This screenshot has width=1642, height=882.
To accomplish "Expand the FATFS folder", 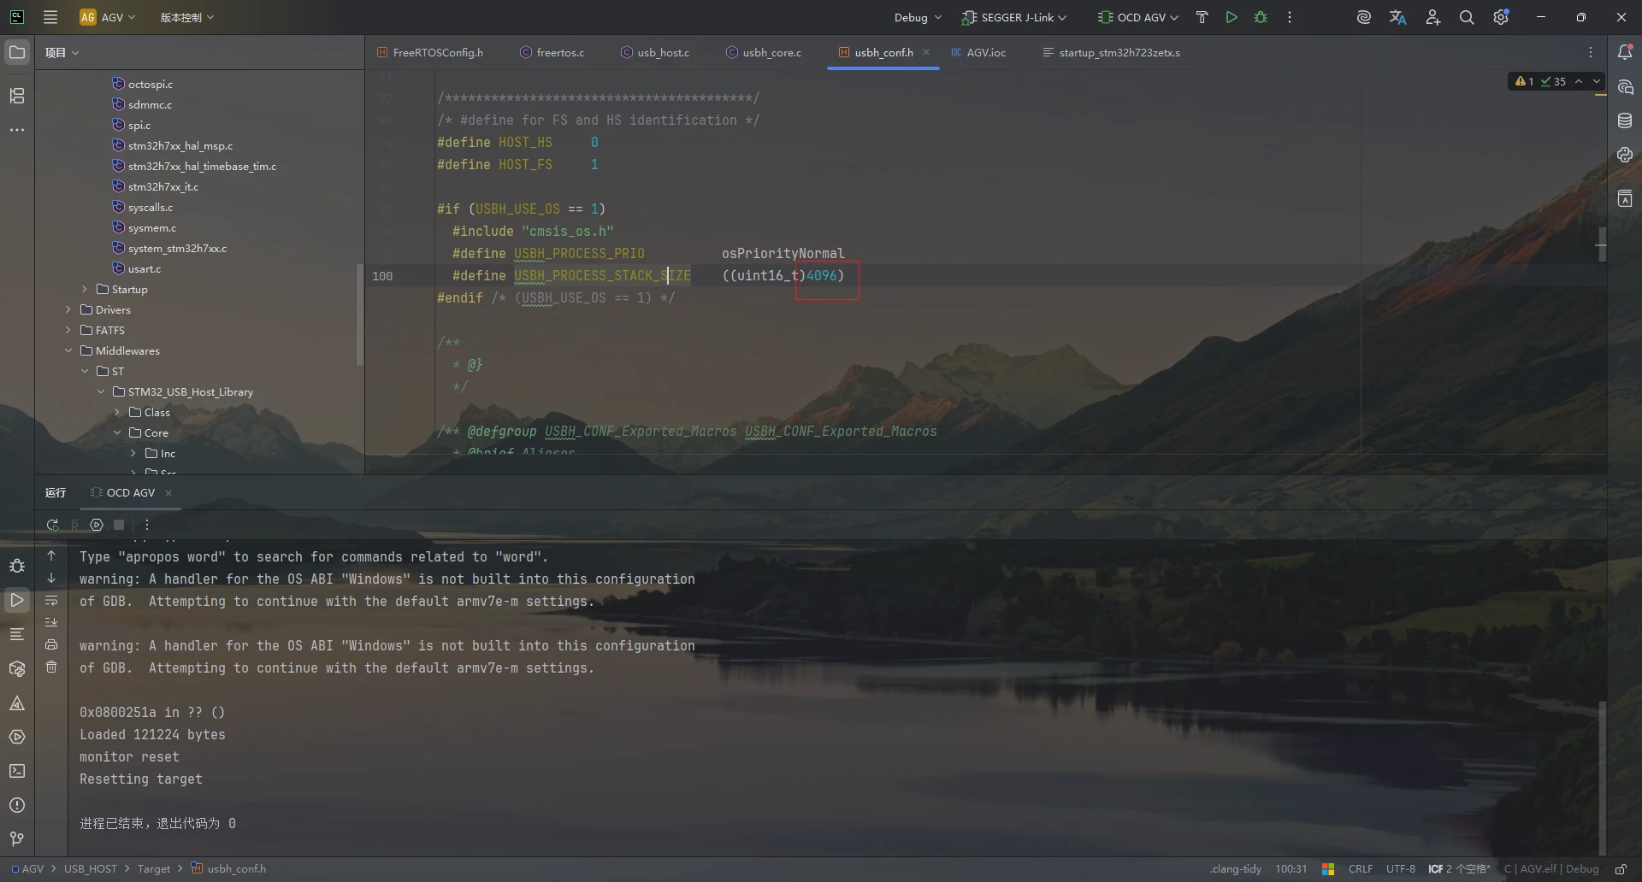I will pyautogui.click(x=68, y=331).
